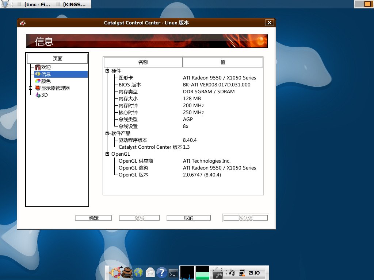Select the BIOS 版本 row label
The image size is (374, 280).
click(x=130, y=85)
